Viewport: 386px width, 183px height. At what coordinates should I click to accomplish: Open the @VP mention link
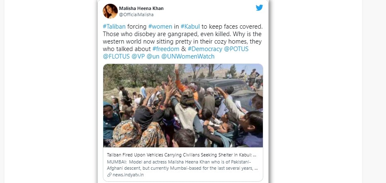tap(138, 56)
